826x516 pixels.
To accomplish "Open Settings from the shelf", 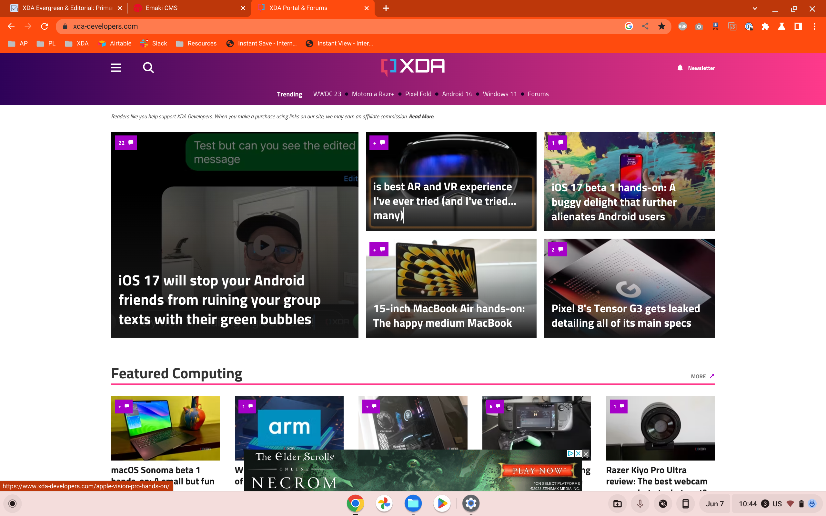I will pyautogui.click(x=471, y=504).
